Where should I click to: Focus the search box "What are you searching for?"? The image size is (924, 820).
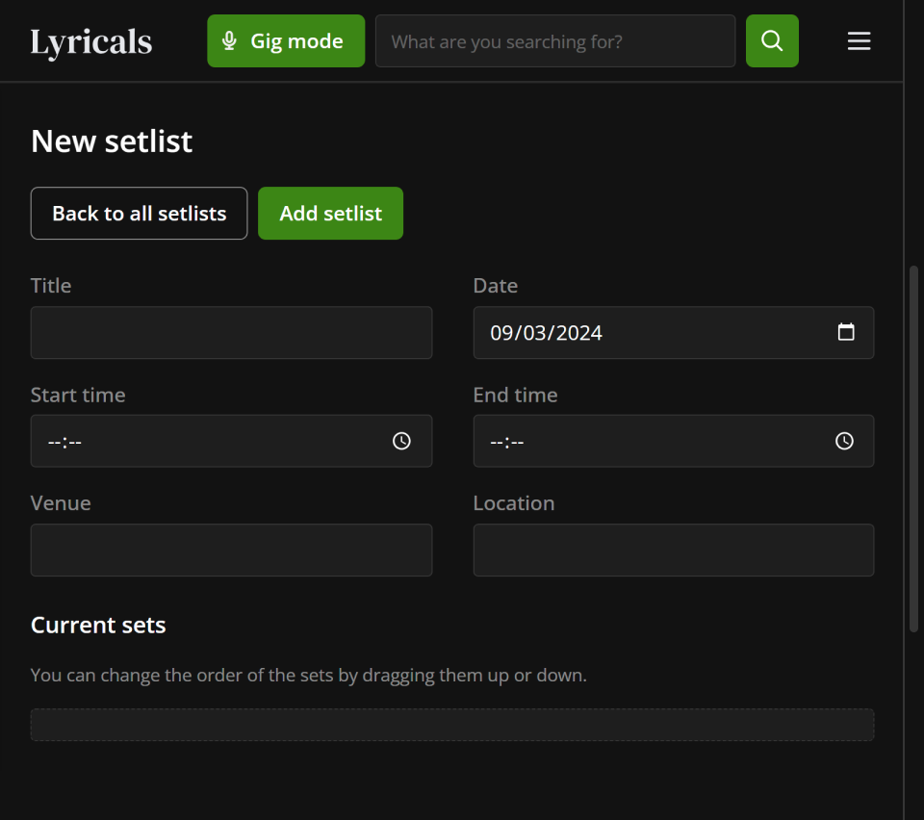(554, 41)
